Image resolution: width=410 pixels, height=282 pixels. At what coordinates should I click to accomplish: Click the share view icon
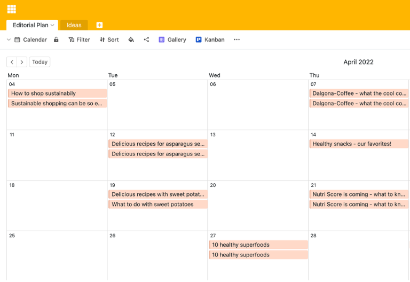pyautogui.click(x=146, y=40)
